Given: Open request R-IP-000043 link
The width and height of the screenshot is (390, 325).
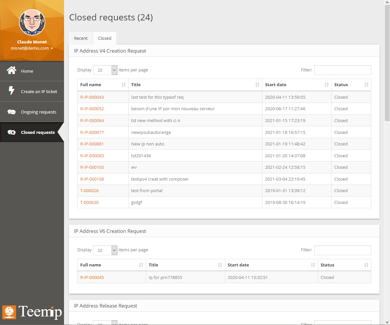Looking at the screenshot, I should pyautogui.click(x=92, y=97).
